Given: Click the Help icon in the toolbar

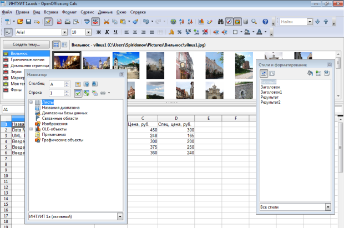Looking at the screenshot, I should [x=266, y=22].
